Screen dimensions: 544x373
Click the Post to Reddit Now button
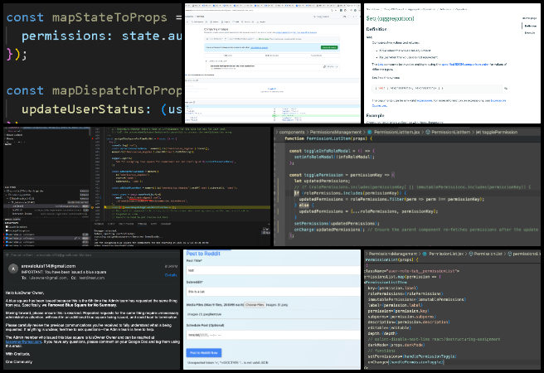[204, 352]
